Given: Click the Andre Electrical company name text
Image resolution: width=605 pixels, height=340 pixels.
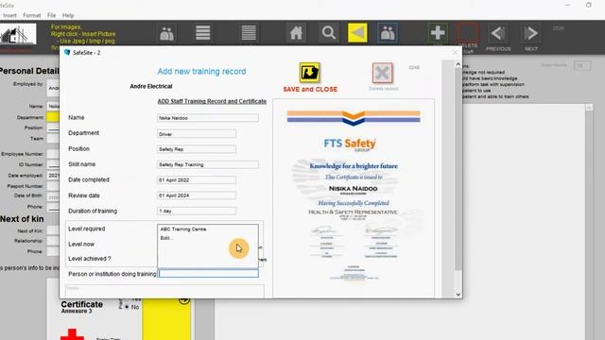Looking at the screenshot, I should pos(151,86).
